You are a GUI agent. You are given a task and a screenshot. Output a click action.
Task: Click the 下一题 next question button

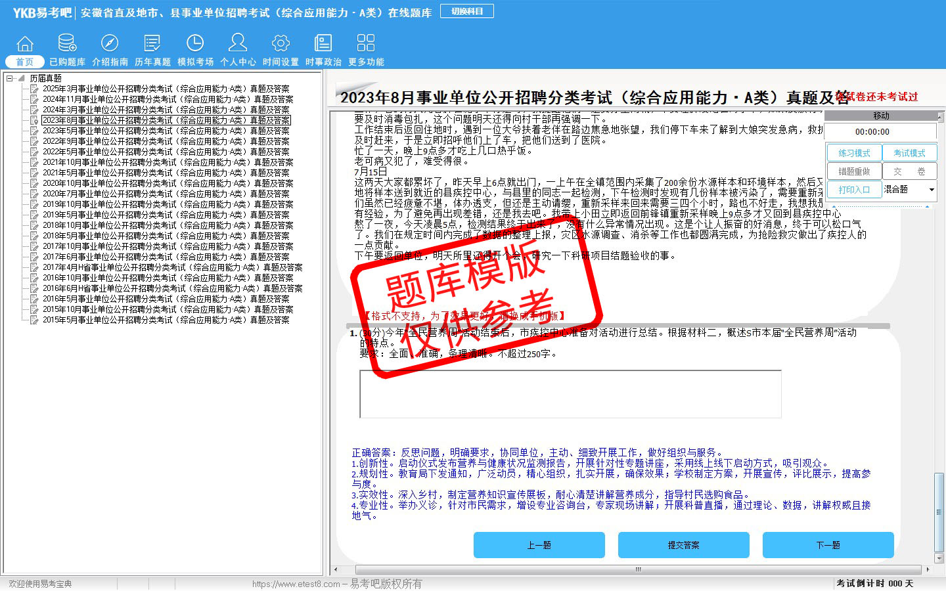tap(828, 545)
